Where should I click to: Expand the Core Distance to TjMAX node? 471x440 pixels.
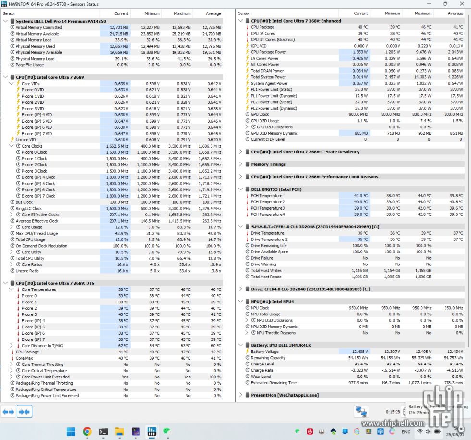click(12, 346)
